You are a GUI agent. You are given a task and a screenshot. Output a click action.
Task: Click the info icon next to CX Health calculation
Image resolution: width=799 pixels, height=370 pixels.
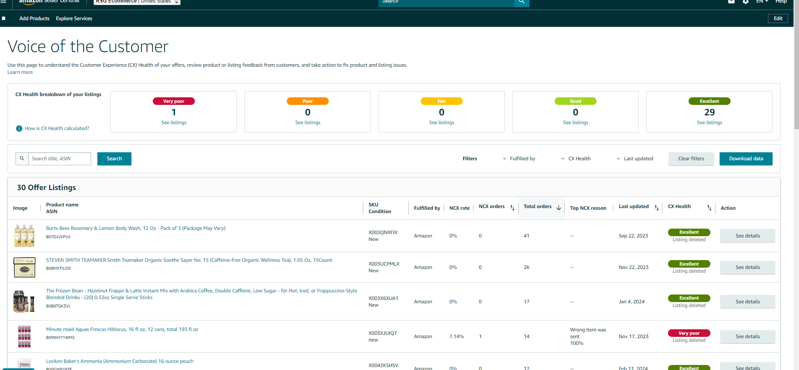(19, 128)
